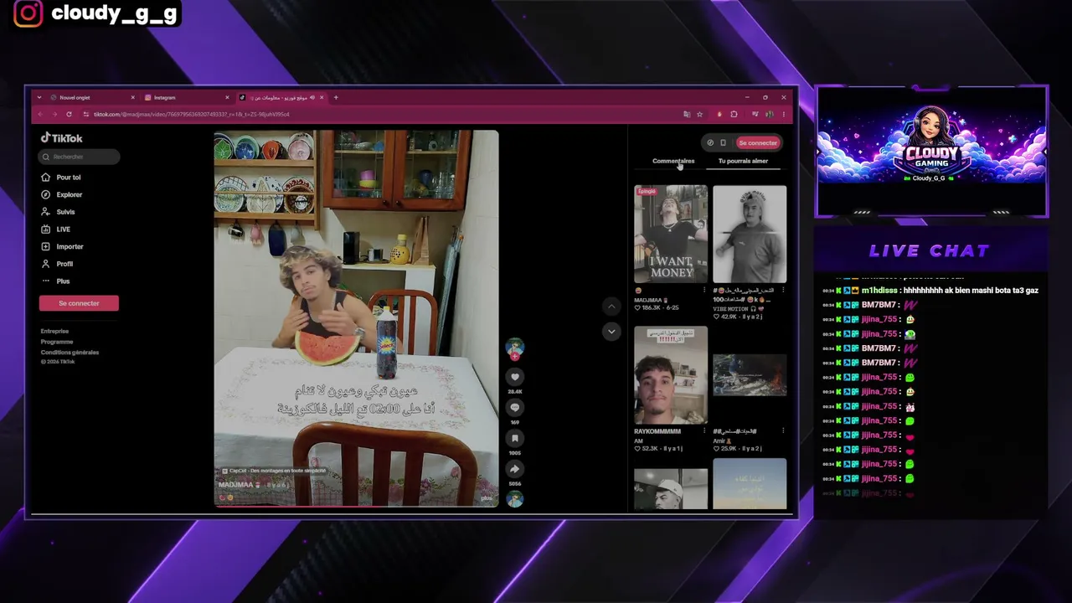
Task: Open the VIBE MOTION video thumbnail
Action: tap(750, 234)
